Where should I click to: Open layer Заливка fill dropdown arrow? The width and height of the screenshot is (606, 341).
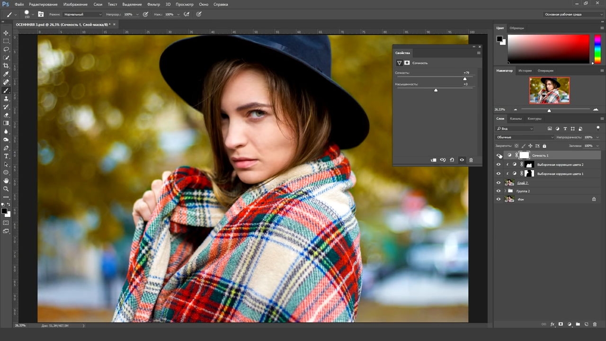pos(597,146)
